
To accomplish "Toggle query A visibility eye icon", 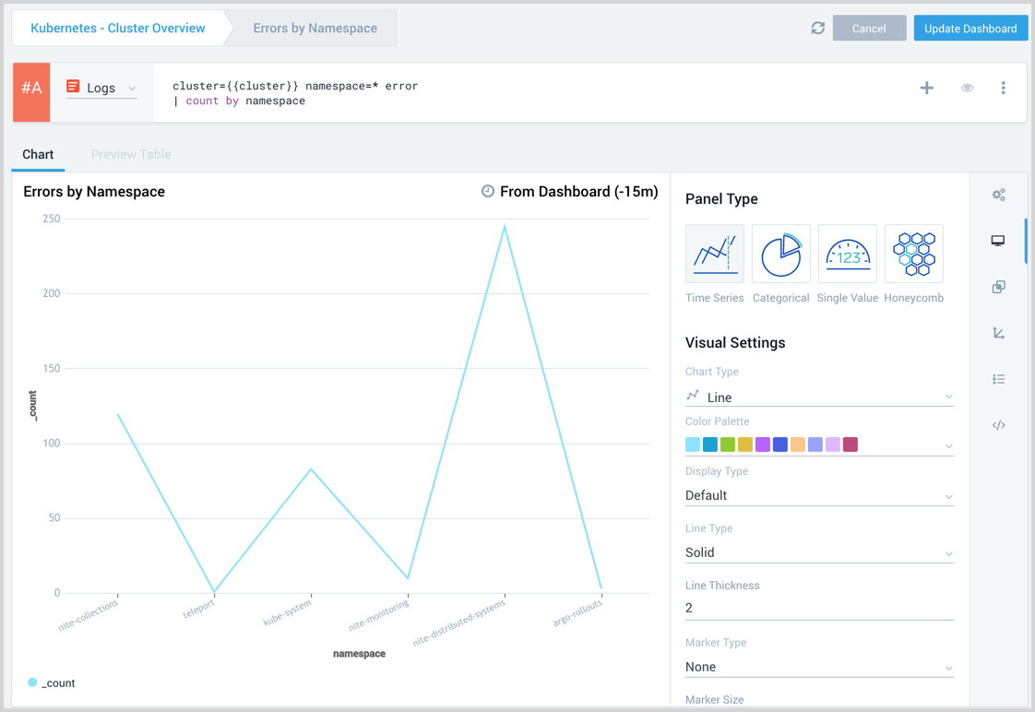I will (967, 88).
